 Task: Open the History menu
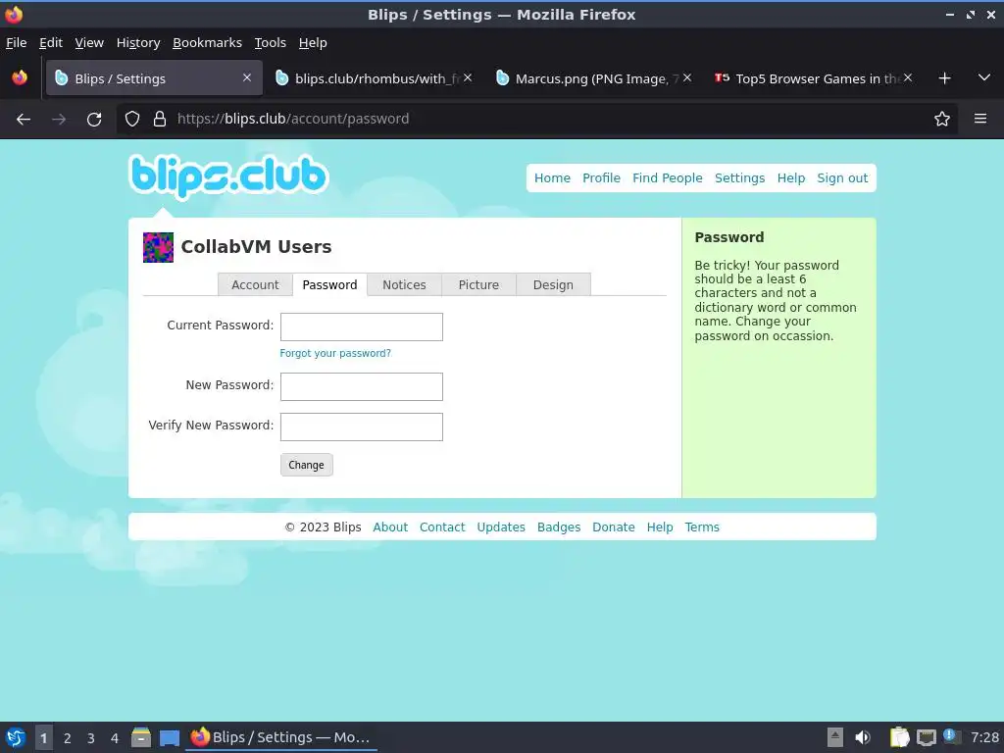coord(137,43)
